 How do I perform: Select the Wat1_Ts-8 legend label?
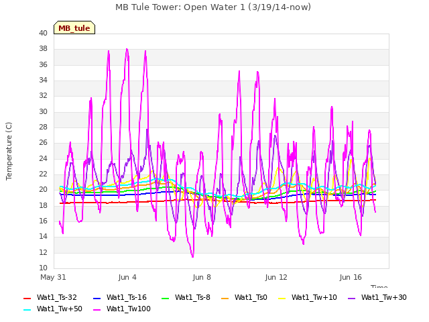(x=192, y=298)
